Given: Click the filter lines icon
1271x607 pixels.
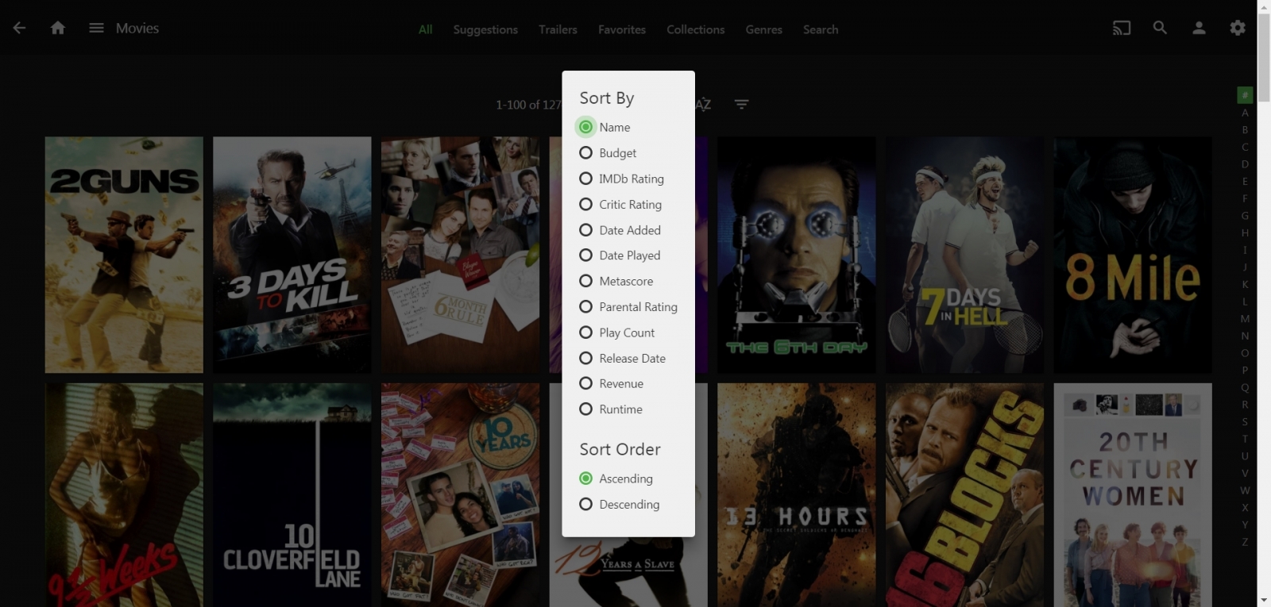Looking at the screenshot, I should click(741, 104).
